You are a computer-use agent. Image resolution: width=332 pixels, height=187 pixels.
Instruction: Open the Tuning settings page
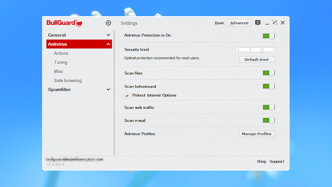[x=61, y=62]
